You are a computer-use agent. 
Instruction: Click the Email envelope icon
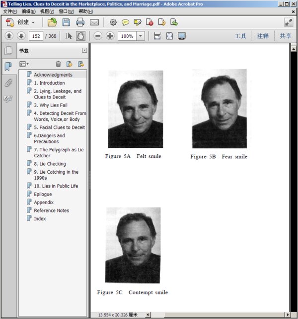pos(94,22)
